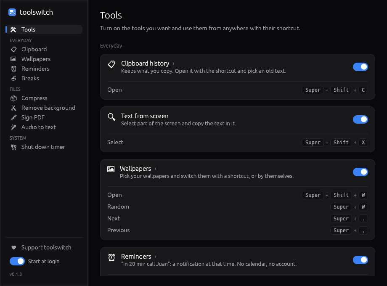This screenshot has width=387, height=286.
Task: Click the Wallpapers card title
Action: point(135,169)
